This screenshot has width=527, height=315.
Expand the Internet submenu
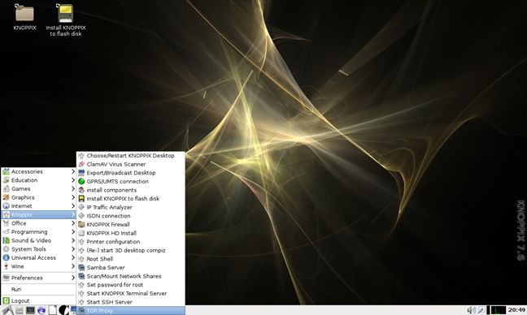[x=38, y=206]
